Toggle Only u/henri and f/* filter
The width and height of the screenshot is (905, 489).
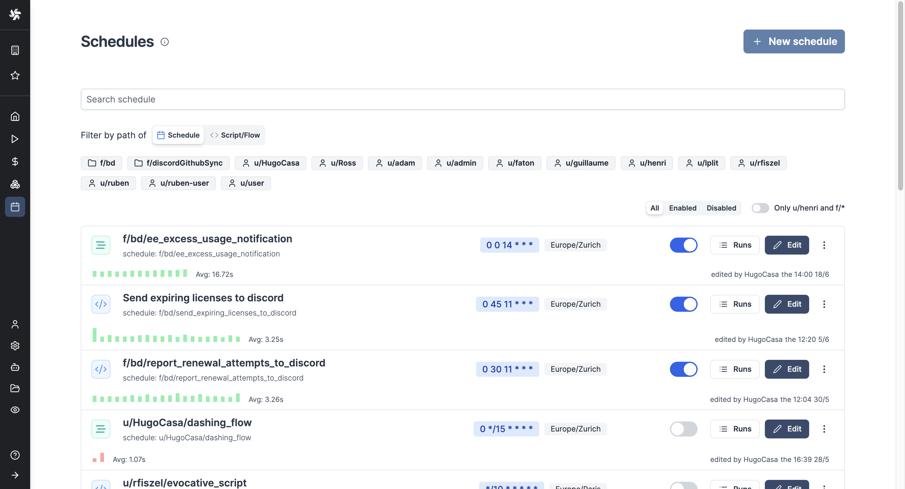tap(760, 208)
